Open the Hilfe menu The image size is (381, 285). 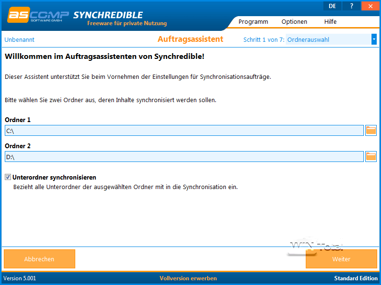coord(330,22)
